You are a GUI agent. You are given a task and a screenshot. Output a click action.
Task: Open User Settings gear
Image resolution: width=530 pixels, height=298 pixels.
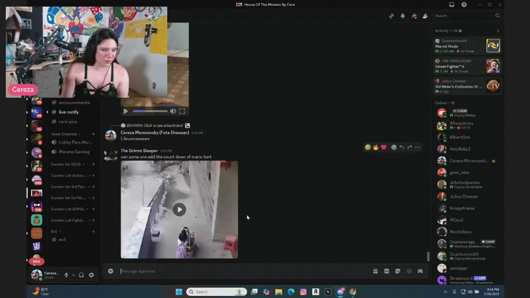(92, 275)
